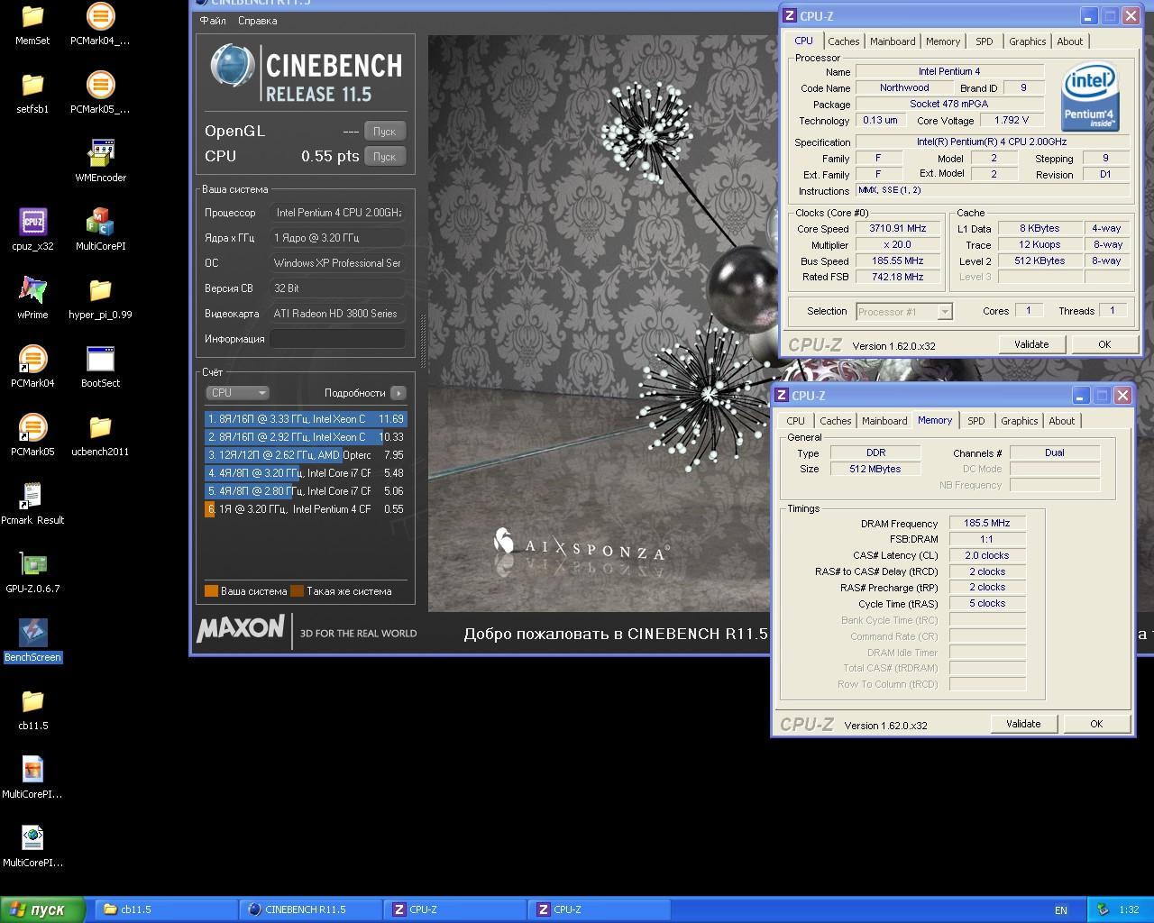Switch to Memory tab in top CPU-Z window
Image resolution: width=1154 pixels, height=923 pixels.
click(943, 41)
